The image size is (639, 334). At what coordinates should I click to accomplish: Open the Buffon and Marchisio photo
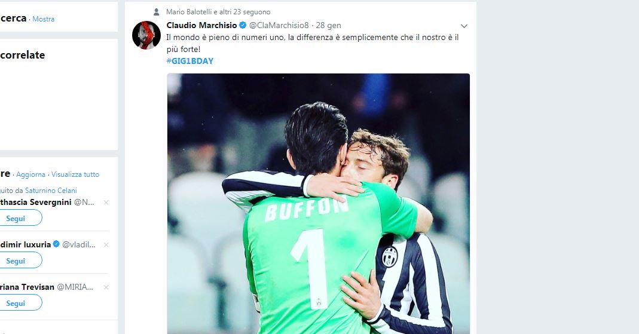click(318, 204)
